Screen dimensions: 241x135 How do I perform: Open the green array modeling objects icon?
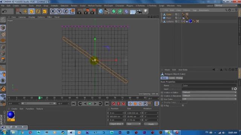(x=120, y=11)
